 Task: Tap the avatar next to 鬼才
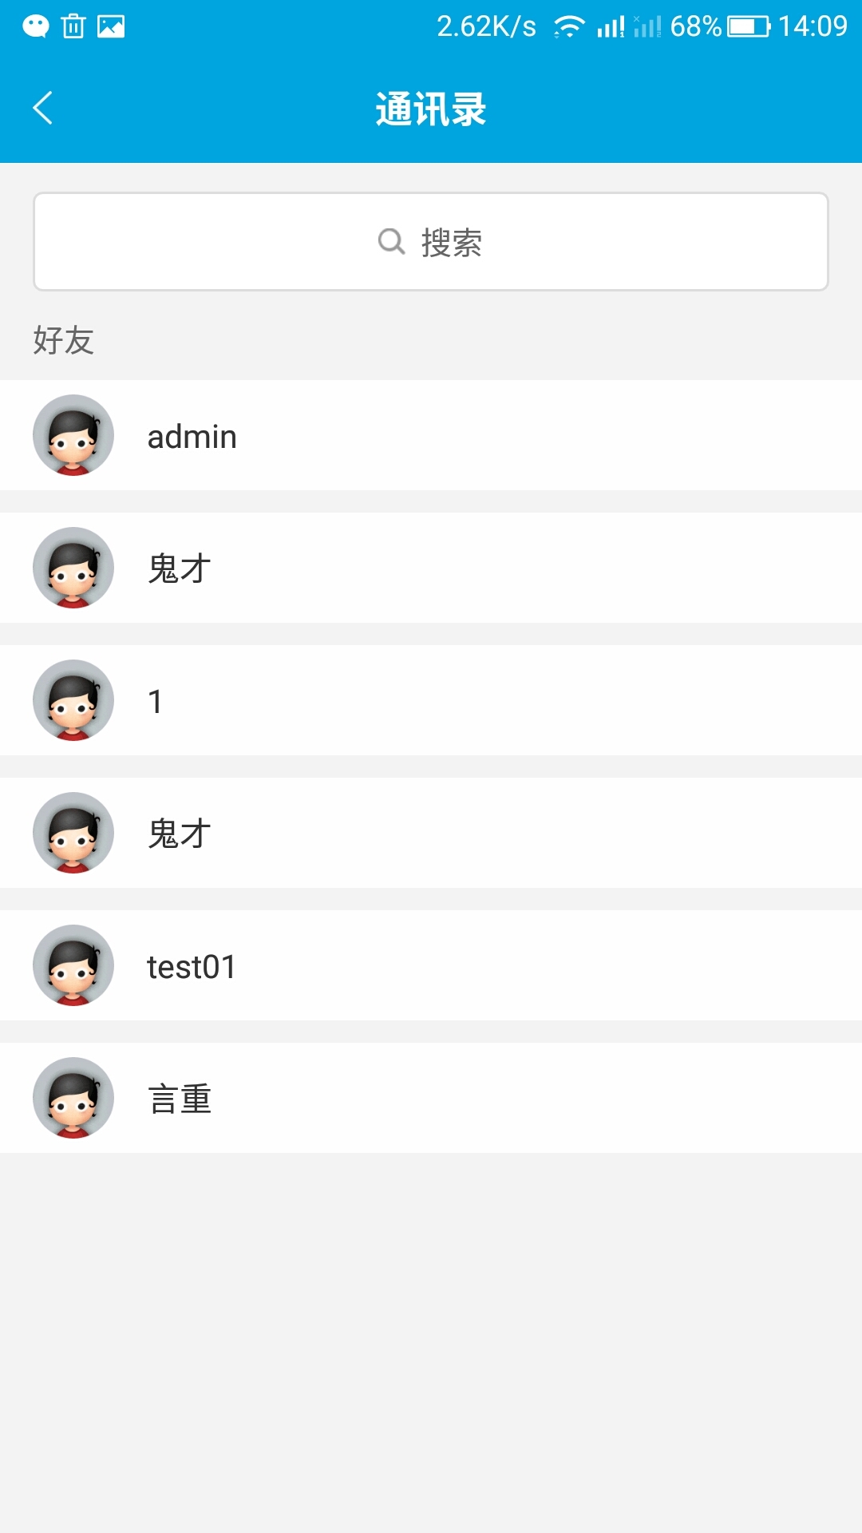coord(73,568)
